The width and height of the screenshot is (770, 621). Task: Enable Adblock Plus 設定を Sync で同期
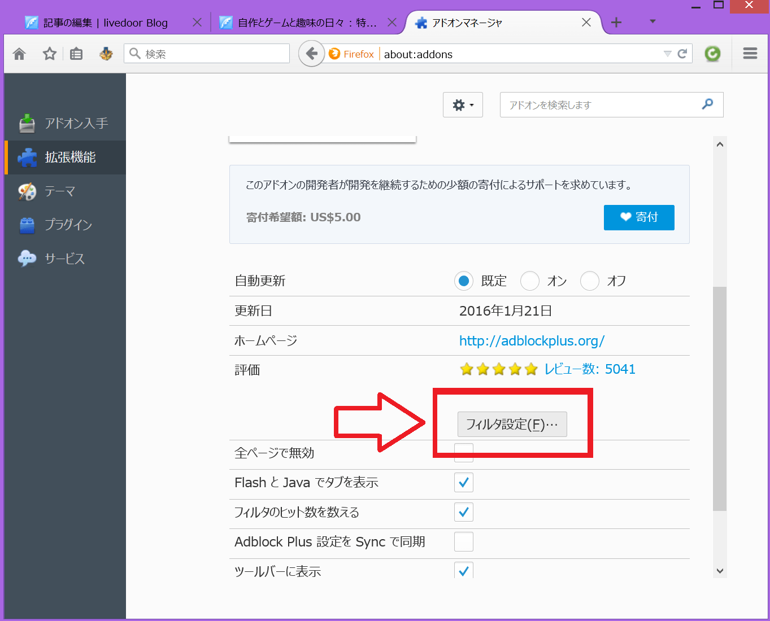click(x=464, y=541)
